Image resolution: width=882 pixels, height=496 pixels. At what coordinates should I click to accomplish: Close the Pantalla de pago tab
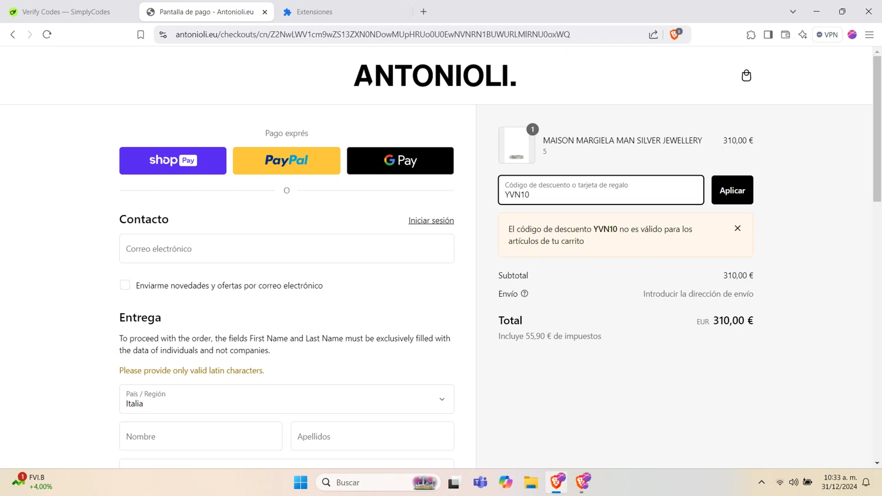[265, 12]
